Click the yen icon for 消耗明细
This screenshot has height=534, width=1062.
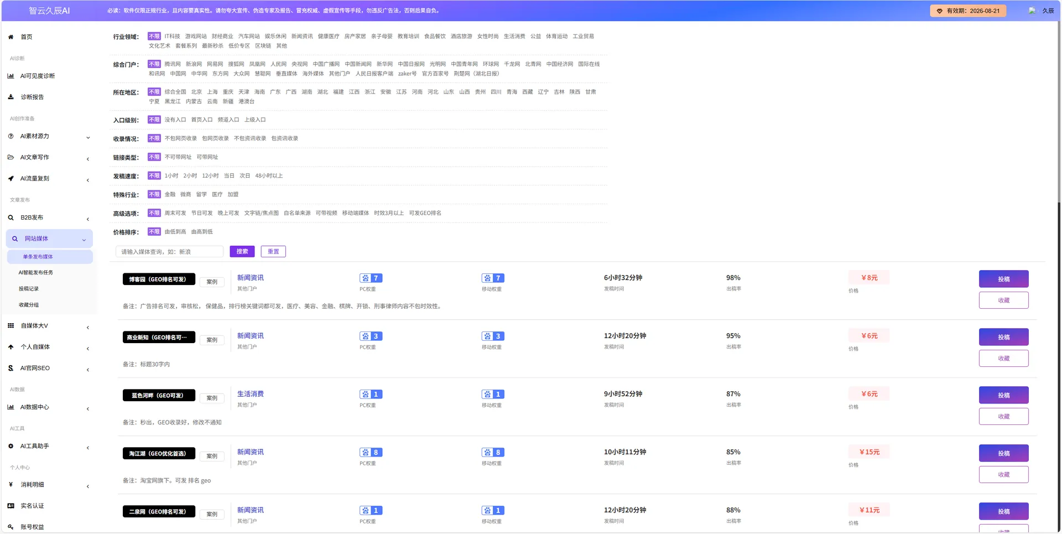pos(11,485)
